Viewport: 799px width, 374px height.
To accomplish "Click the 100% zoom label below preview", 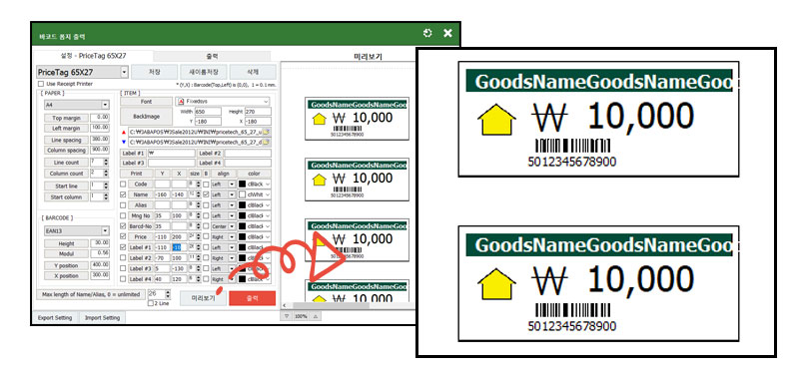I will click(x=301, y=316).
